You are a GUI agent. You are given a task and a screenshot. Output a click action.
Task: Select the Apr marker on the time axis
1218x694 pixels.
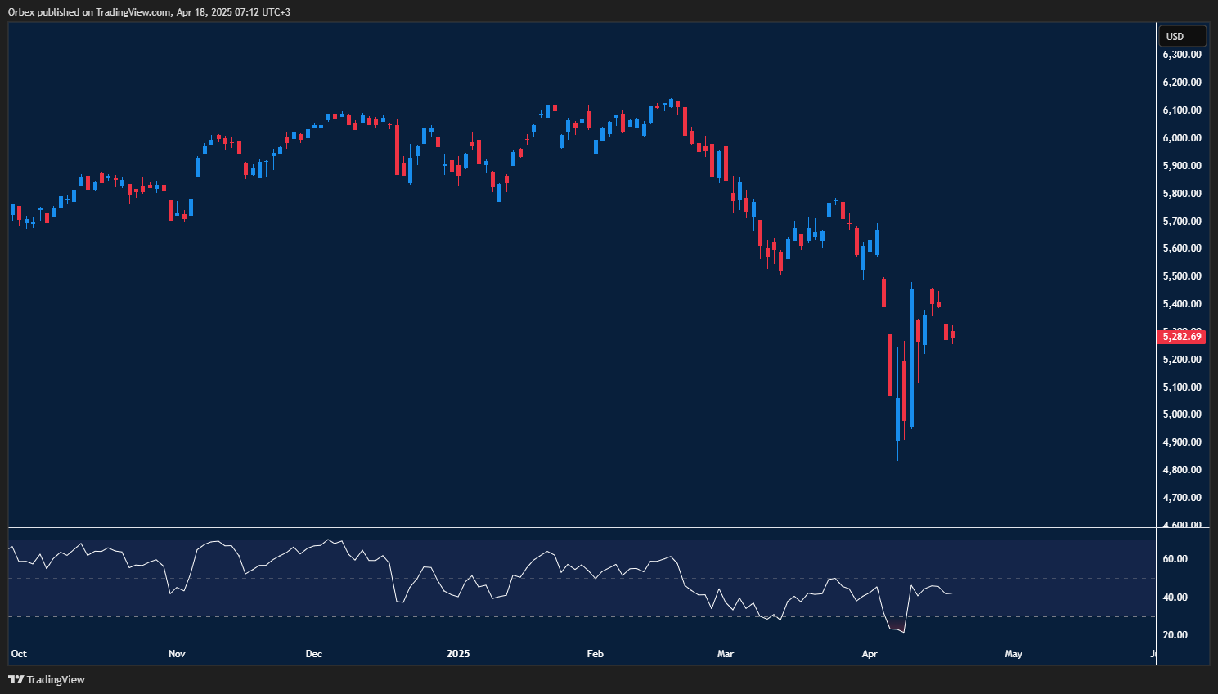pos(870,654)
